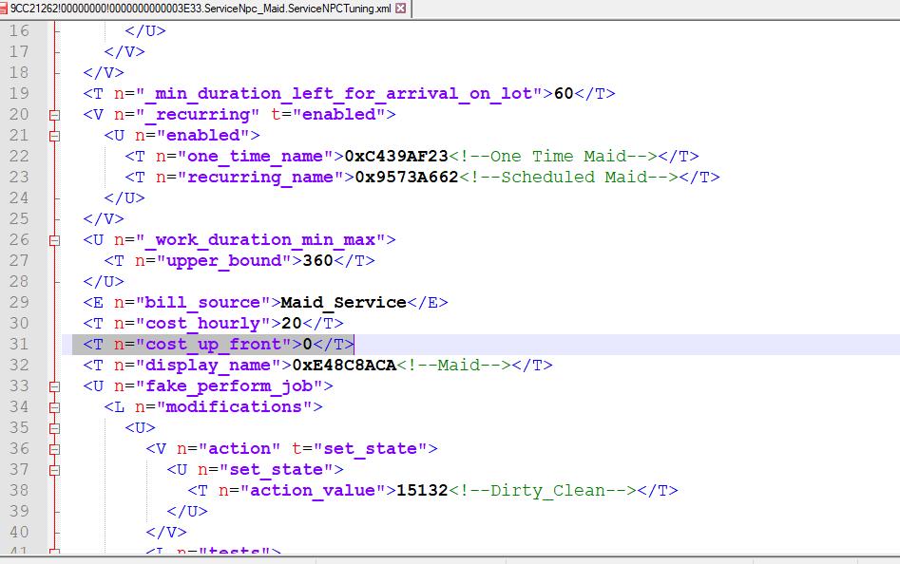Image resolution: width=900 pixels, height=564 pixels.
Task: Collapse the "_recurring" block on line 20
Action: [54, 115]
